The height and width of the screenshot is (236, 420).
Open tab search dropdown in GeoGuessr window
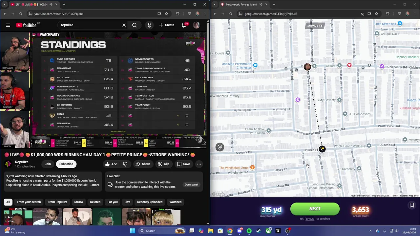click(x=214, y=5)
